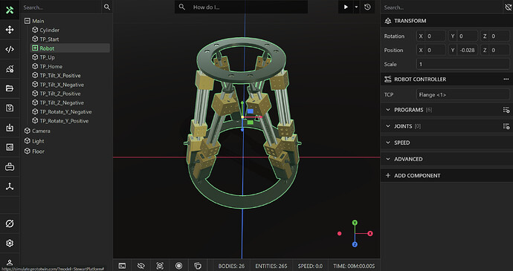The height and width of the screenshot is (271, 513).
Task: Expand the Robot tree node
Action: tap(35, 48)
